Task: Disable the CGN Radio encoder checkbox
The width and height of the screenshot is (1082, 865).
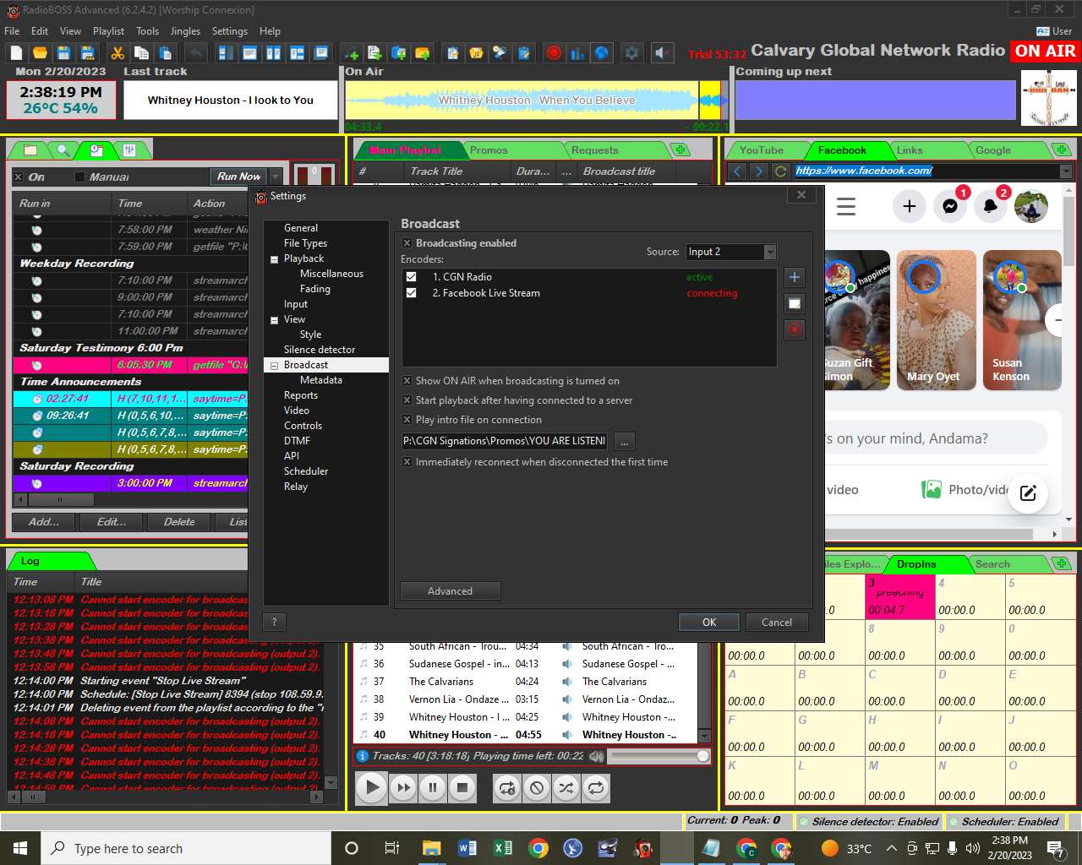Action: coord(411,277)
